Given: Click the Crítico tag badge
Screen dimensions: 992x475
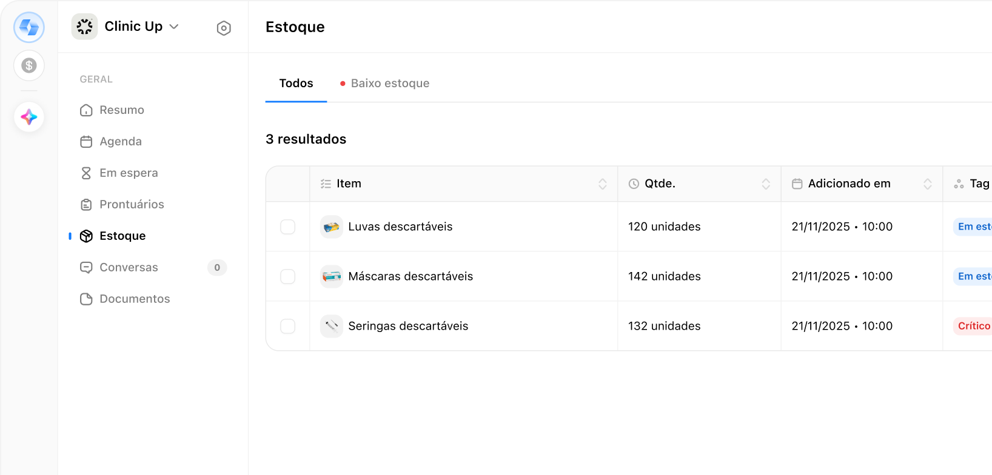Looking at the screenshot, I should [x=974, y=327].
